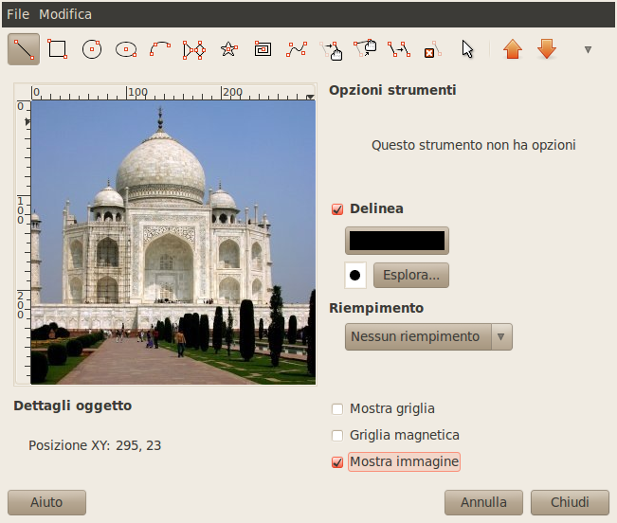Viewport: 617px width, 523px height.
Task: Open the File menu
Action: tap(18, 14)
